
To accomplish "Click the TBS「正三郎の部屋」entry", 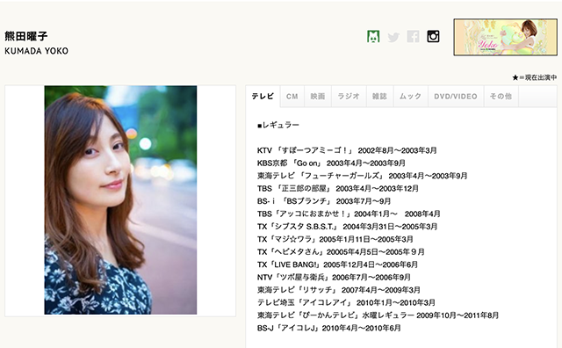I will point(337,188).
